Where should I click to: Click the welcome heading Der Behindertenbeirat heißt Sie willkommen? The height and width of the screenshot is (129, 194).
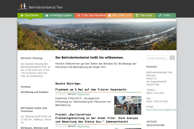pyautogui.click(x=90, y=57)
